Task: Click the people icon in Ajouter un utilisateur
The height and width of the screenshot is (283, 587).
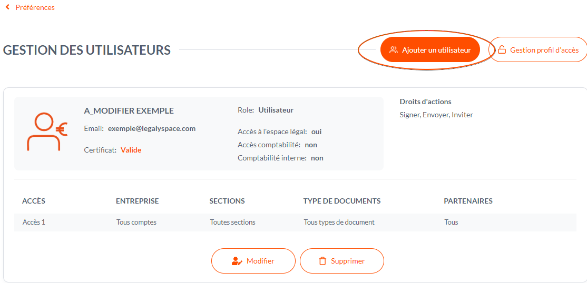Action: [x=393, y=50]
